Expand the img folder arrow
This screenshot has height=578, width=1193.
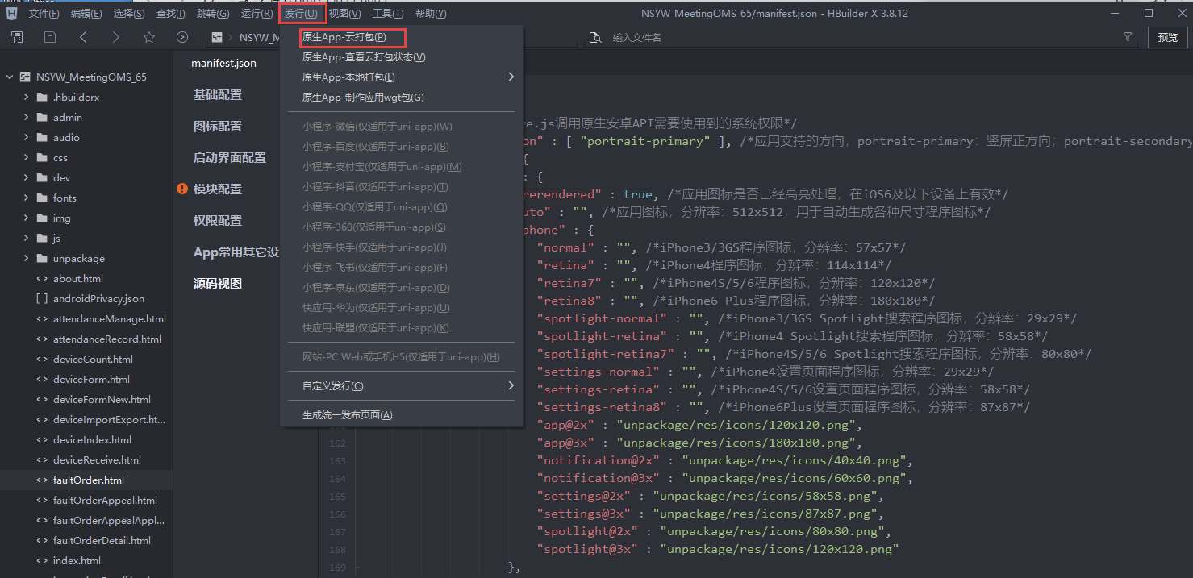pyautogui.click(x=26, y=218)
